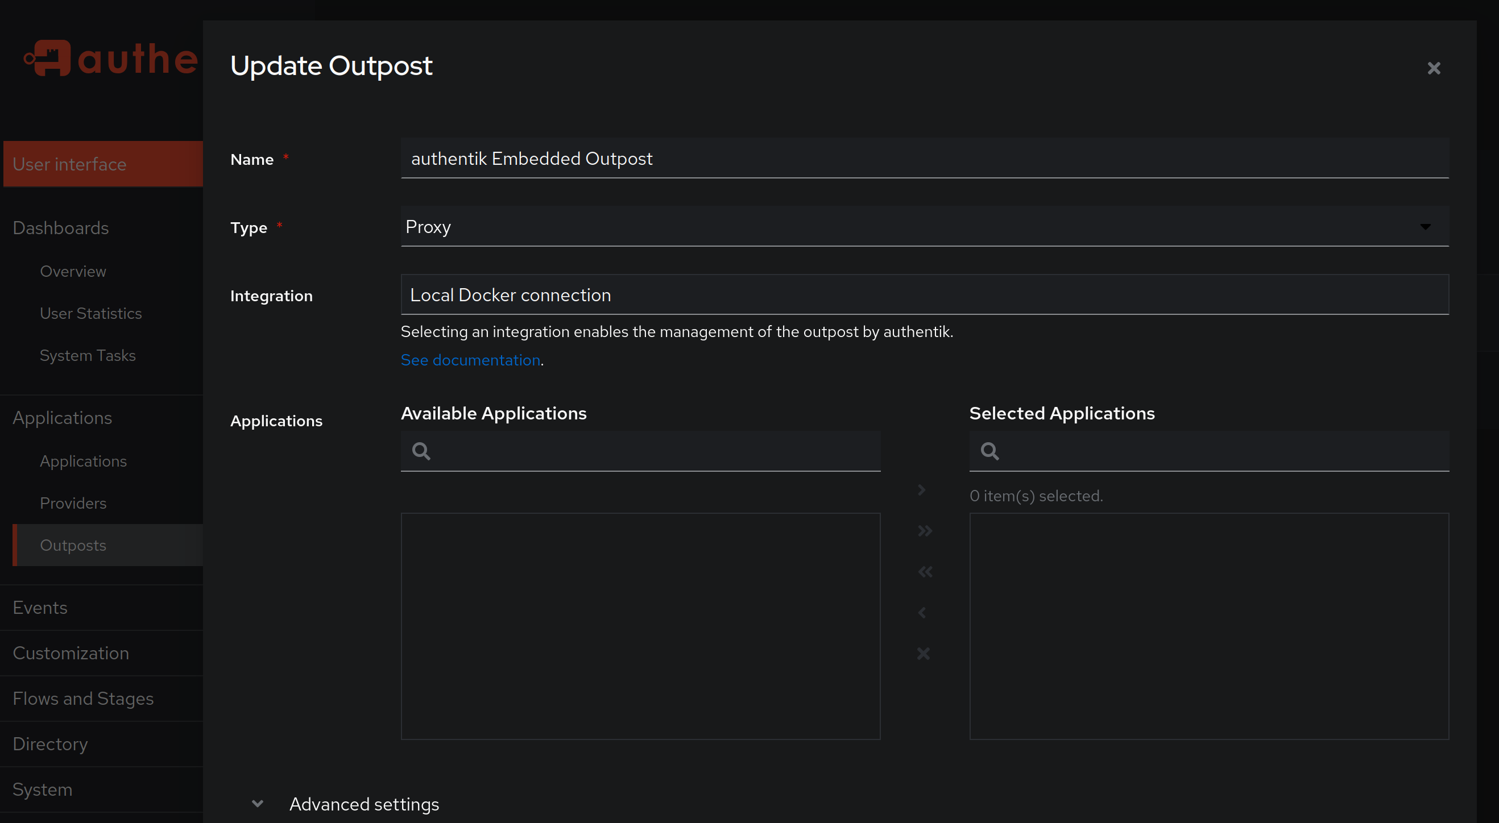The width and height of the screenshot is (1499, 823).
Task: Open the Overview sidebar item
Action: (73, 271)
